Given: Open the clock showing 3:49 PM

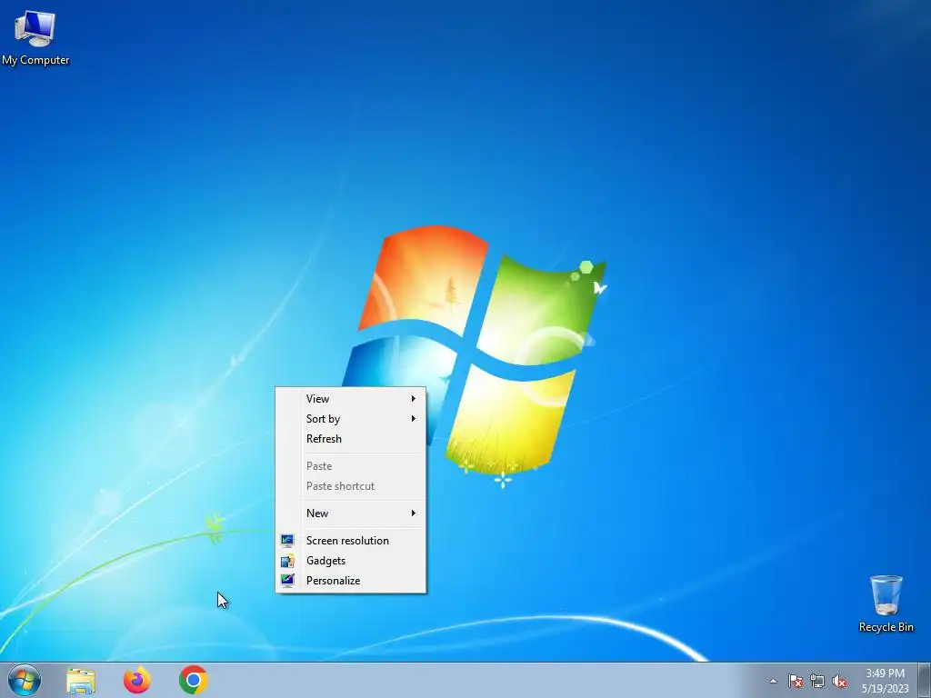Looking at the screenshot, I should pos(885,681).
